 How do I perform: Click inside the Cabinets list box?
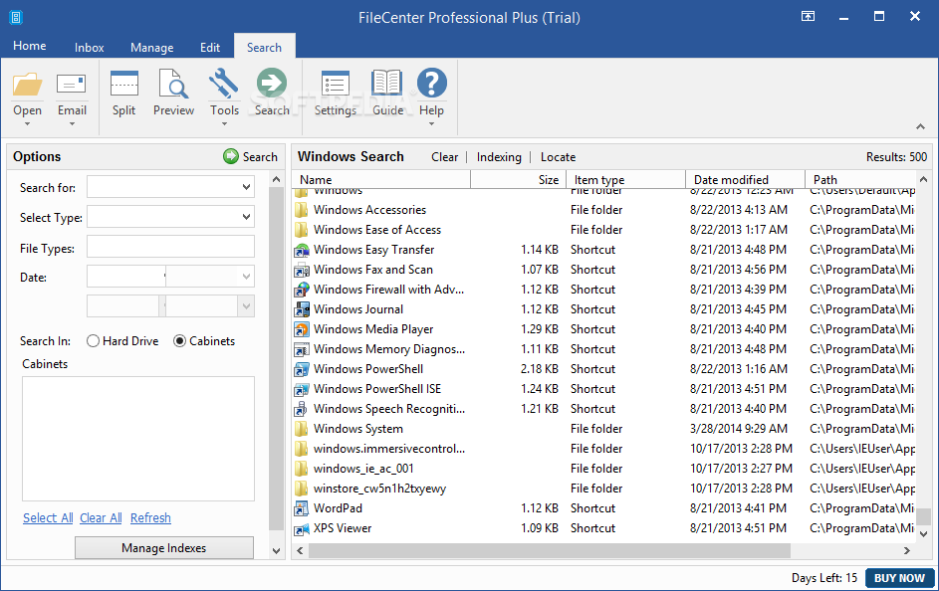[x=138, y=439]
